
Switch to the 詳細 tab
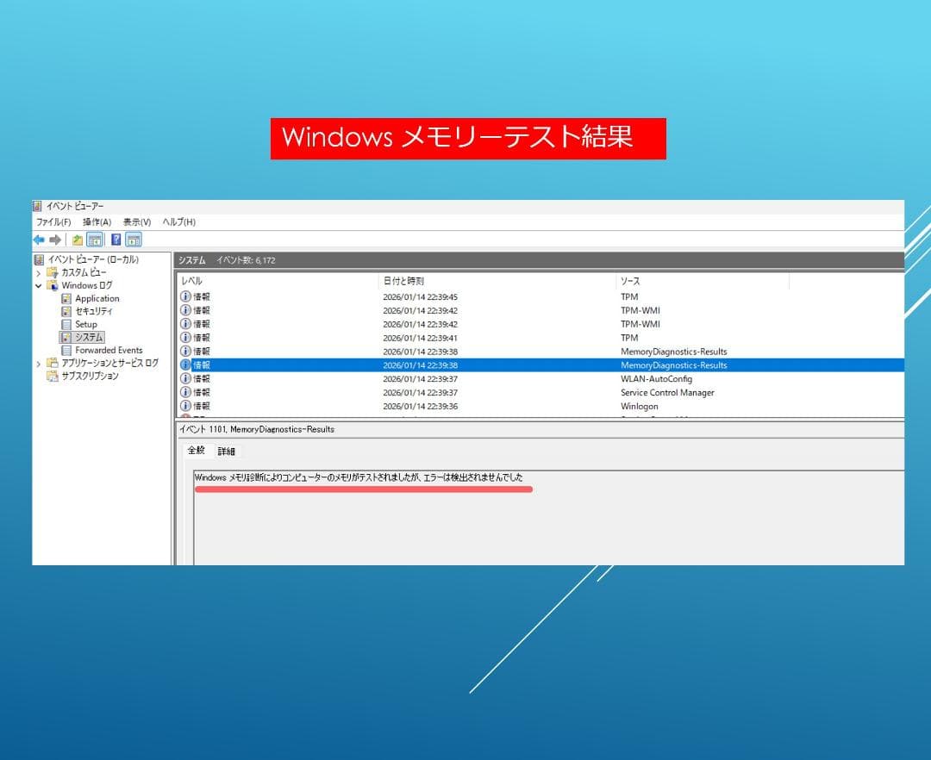coord(226,452)
